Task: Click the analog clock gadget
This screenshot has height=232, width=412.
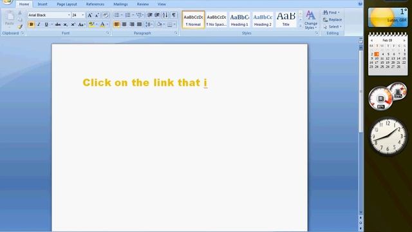Action: click(388, 137)
